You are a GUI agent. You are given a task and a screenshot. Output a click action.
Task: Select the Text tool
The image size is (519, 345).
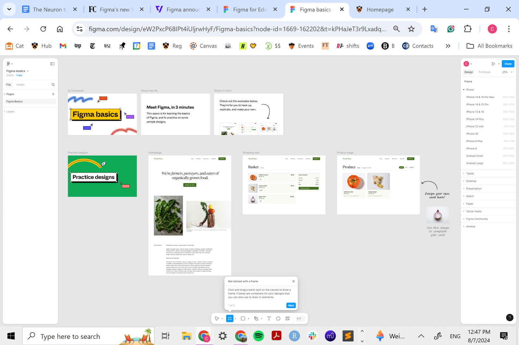click(269, 318)
